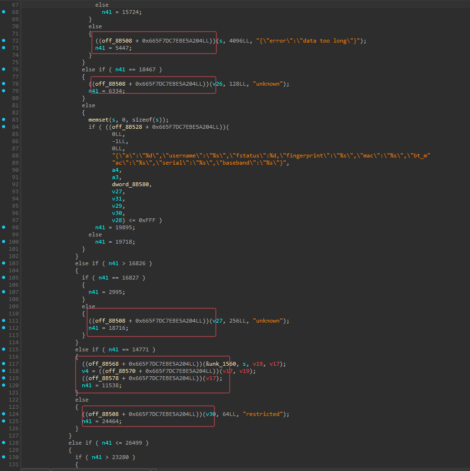Jump to off_8B528 function pointer
The image size is (470, 471).
(x=126, y=127)
